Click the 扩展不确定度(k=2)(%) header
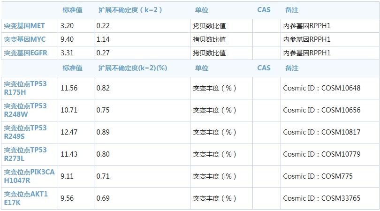 tap(133, 68)
